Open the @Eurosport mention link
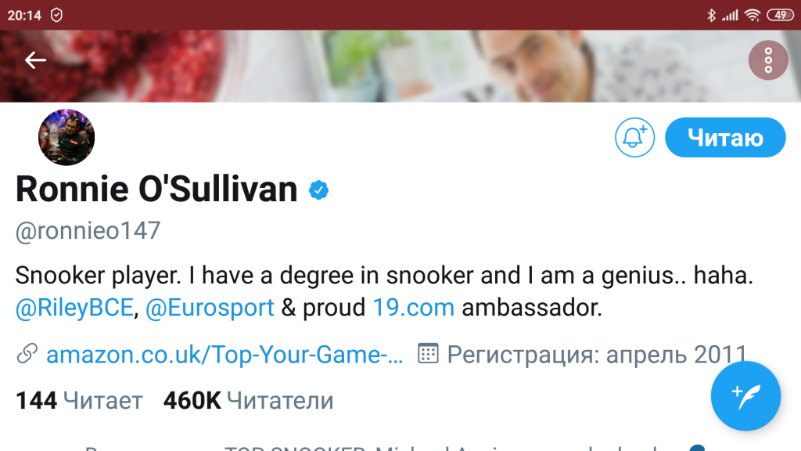The height and width of the screenshot is (451, 801). coord(210,308)
